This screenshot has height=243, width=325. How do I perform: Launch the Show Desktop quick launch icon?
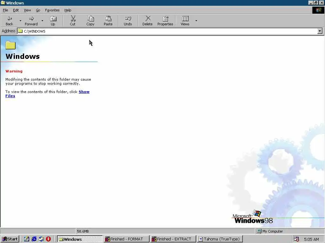click(27, 239)
